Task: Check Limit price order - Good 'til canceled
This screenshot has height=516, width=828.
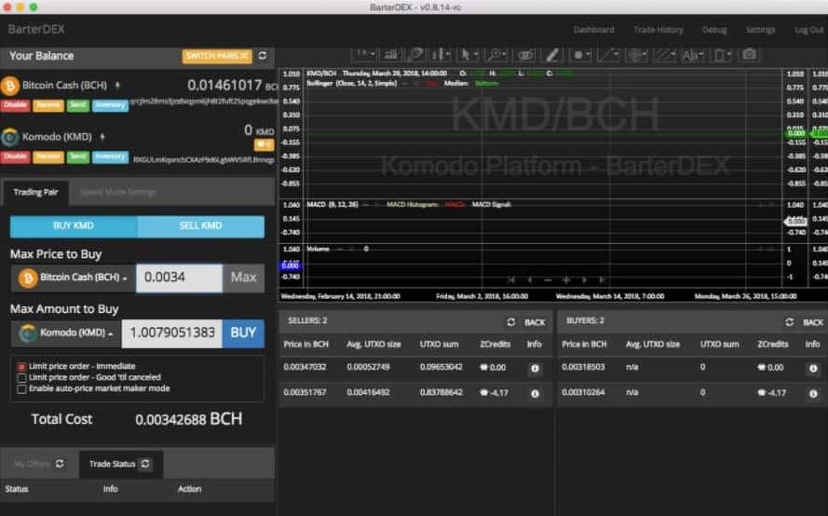Action: tap(21, 377)
